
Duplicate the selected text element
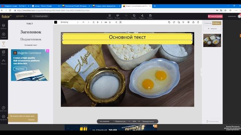(169, 22)
